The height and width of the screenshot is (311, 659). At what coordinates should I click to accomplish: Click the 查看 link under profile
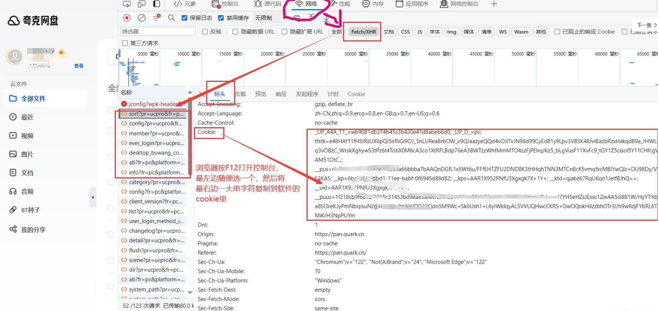pyautogui.click(x=79, y=66)
